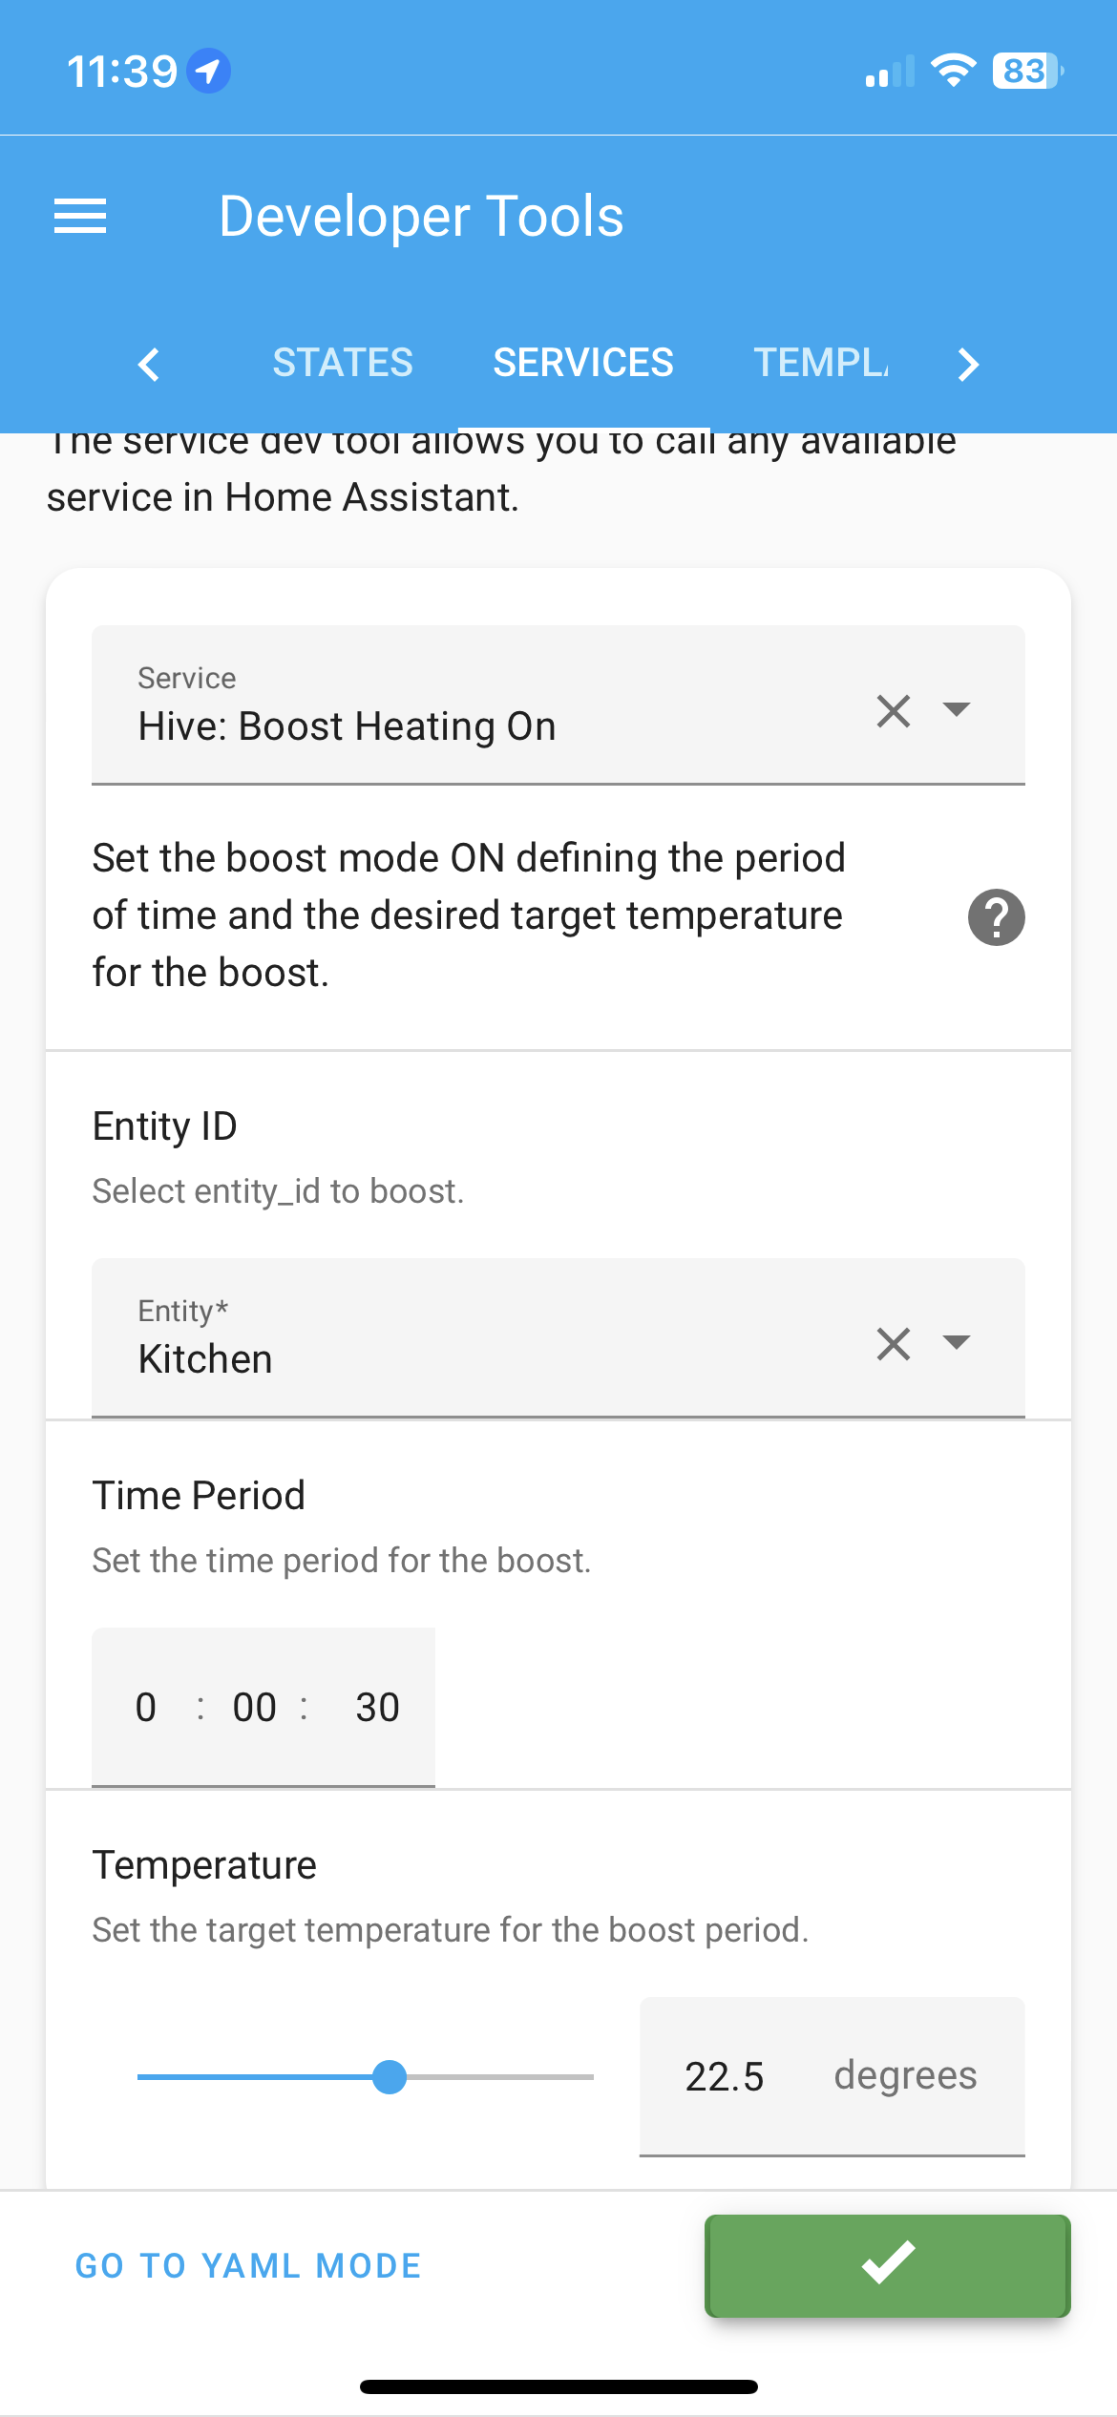This screenshot has height=2417, width=1117.
Task: Switch to the STATES tab
Action: tap(343, 363)
